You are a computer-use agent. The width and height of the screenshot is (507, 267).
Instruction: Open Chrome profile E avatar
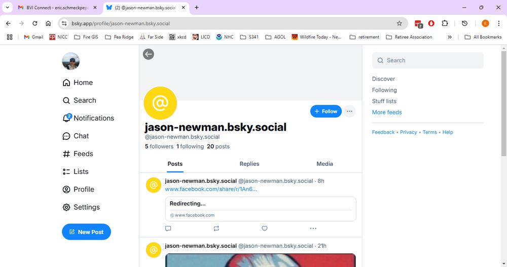click(x=485, y=23)
